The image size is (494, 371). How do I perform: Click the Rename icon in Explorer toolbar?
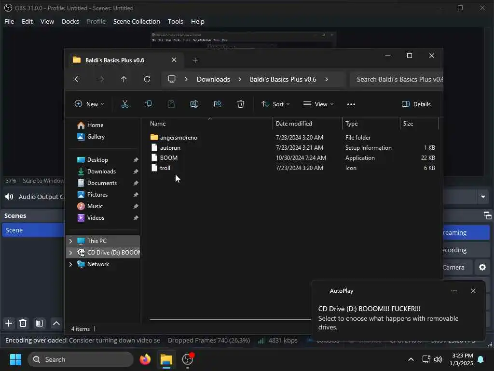click(x=194, y=104)
